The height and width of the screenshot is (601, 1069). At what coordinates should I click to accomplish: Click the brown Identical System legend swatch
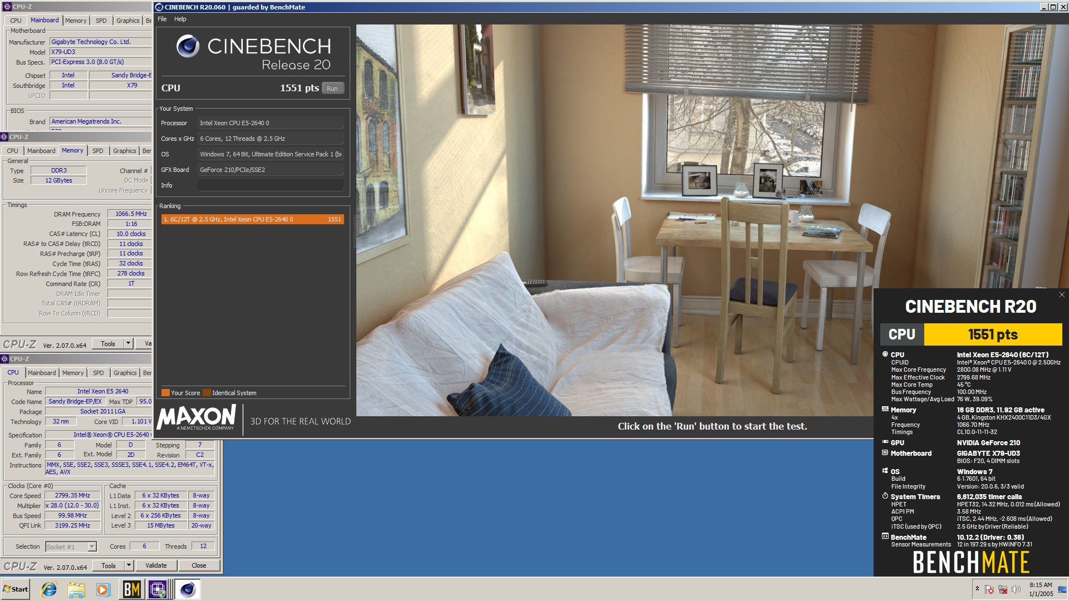(207, 393)
